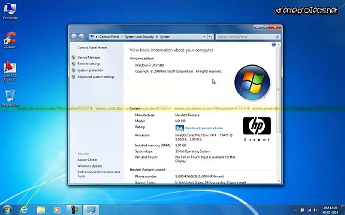
Task: Launch Internet Explorer from the taskbar
Action: pos(24,210)
